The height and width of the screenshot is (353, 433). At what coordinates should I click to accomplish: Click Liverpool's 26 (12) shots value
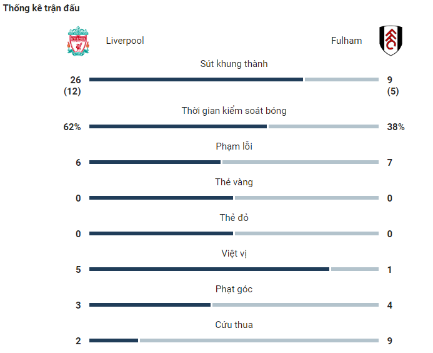(72, 86)
